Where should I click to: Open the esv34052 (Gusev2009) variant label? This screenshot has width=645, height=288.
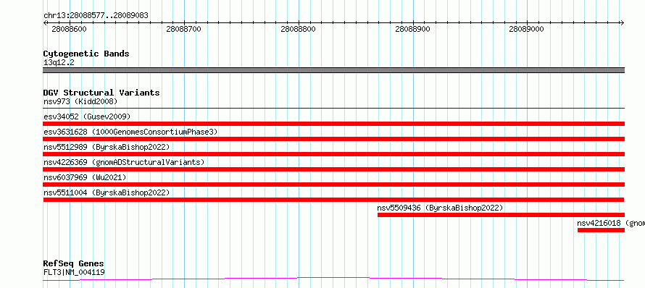click(87, 117)
